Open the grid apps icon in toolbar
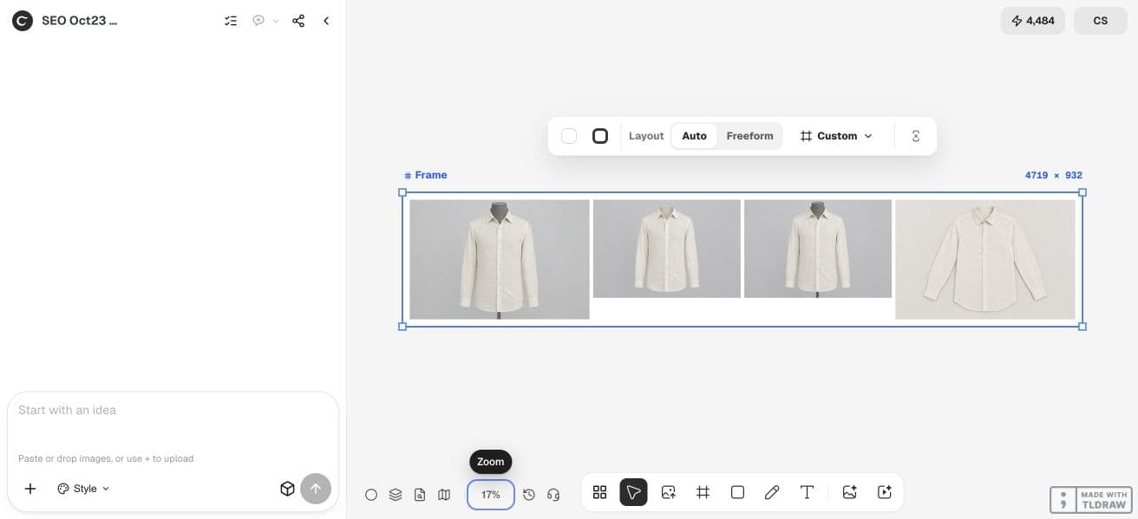1138x519 pixels. tap(599, 492)
